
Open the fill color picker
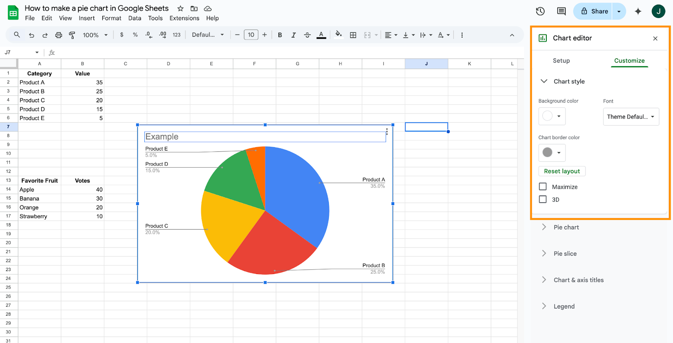click(338, 35)
